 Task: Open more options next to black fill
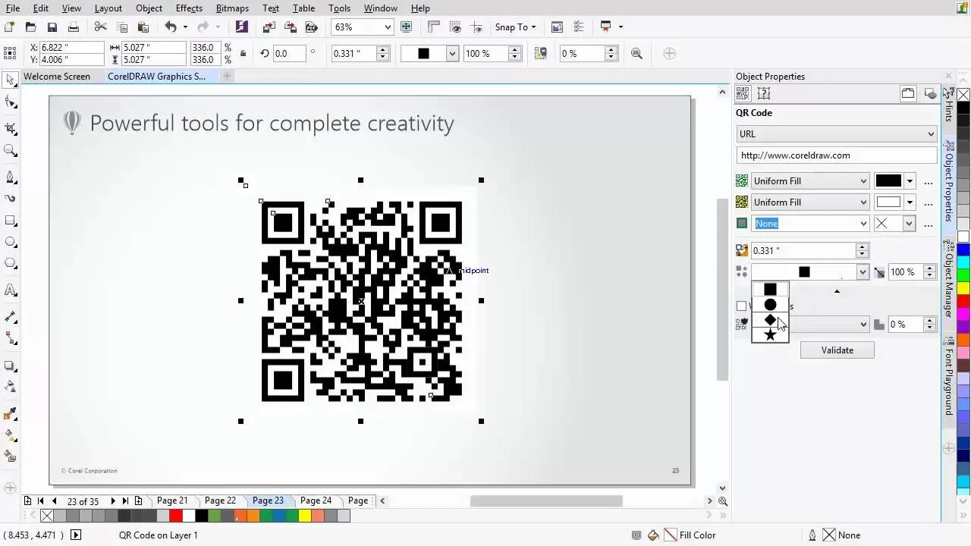[928, 182]
